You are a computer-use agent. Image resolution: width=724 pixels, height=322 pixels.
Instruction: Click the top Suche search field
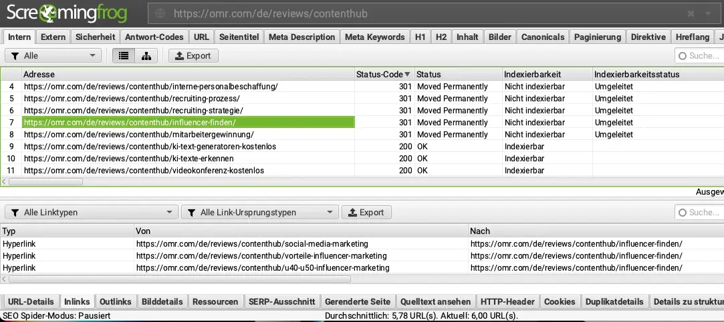(x=700, y=56)
